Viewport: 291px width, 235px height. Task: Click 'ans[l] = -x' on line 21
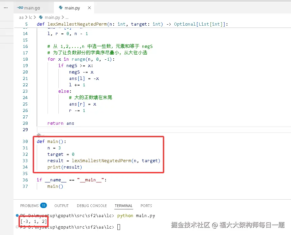(84, 79)
